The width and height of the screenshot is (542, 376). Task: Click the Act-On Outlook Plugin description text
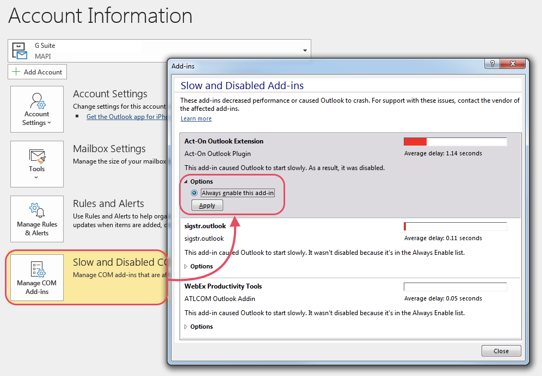(218, 154)
